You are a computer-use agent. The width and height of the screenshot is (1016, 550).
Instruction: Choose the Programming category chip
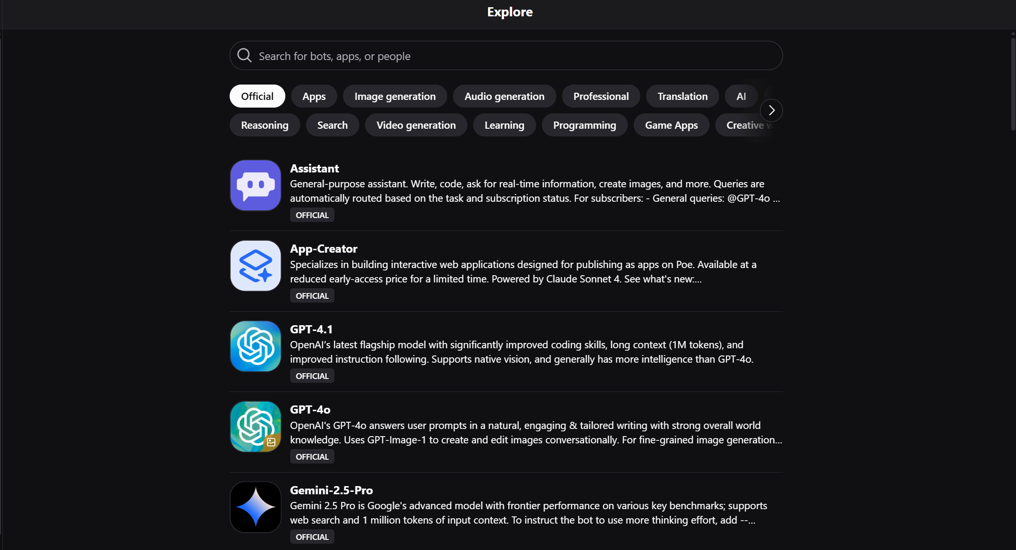(585, 125)
